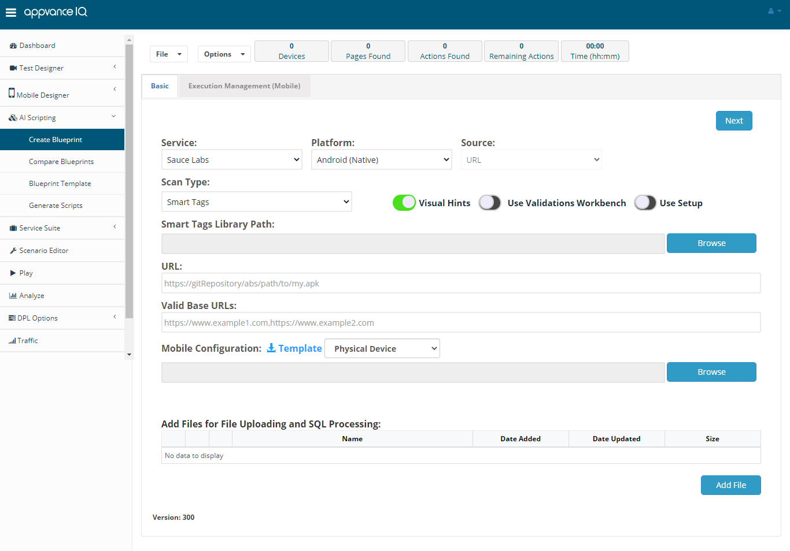Expand the Mobile Designer chevron

click(x=115, y=89)
